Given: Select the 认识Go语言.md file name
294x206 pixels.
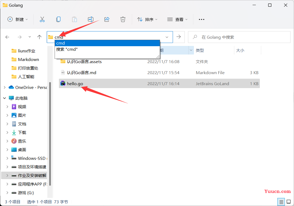Looking at the screenshot, I should [x=82, y=73].
